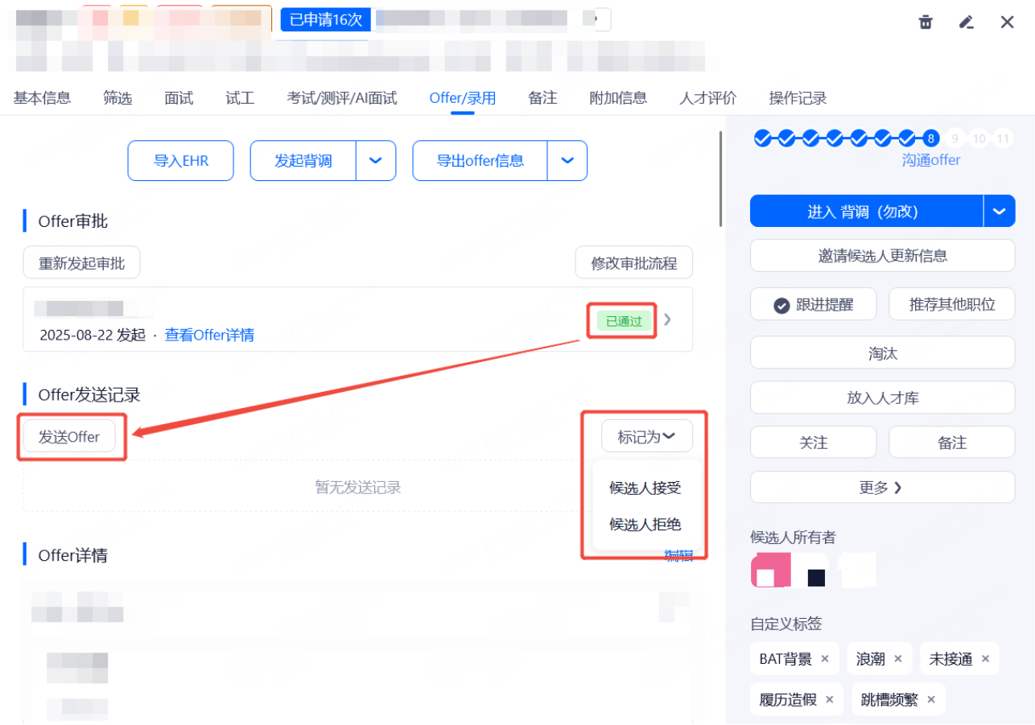Switch to the 面试 tab
Viewport: 1035px width, 725px height.
tap(179, 98)
